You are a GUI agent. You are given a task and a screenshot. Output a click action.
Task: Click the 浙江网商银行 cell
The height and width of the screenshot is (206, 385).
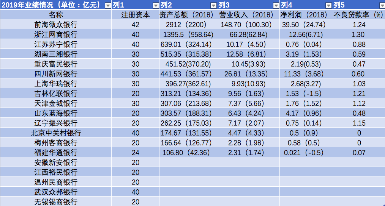(x=56, y=34)
